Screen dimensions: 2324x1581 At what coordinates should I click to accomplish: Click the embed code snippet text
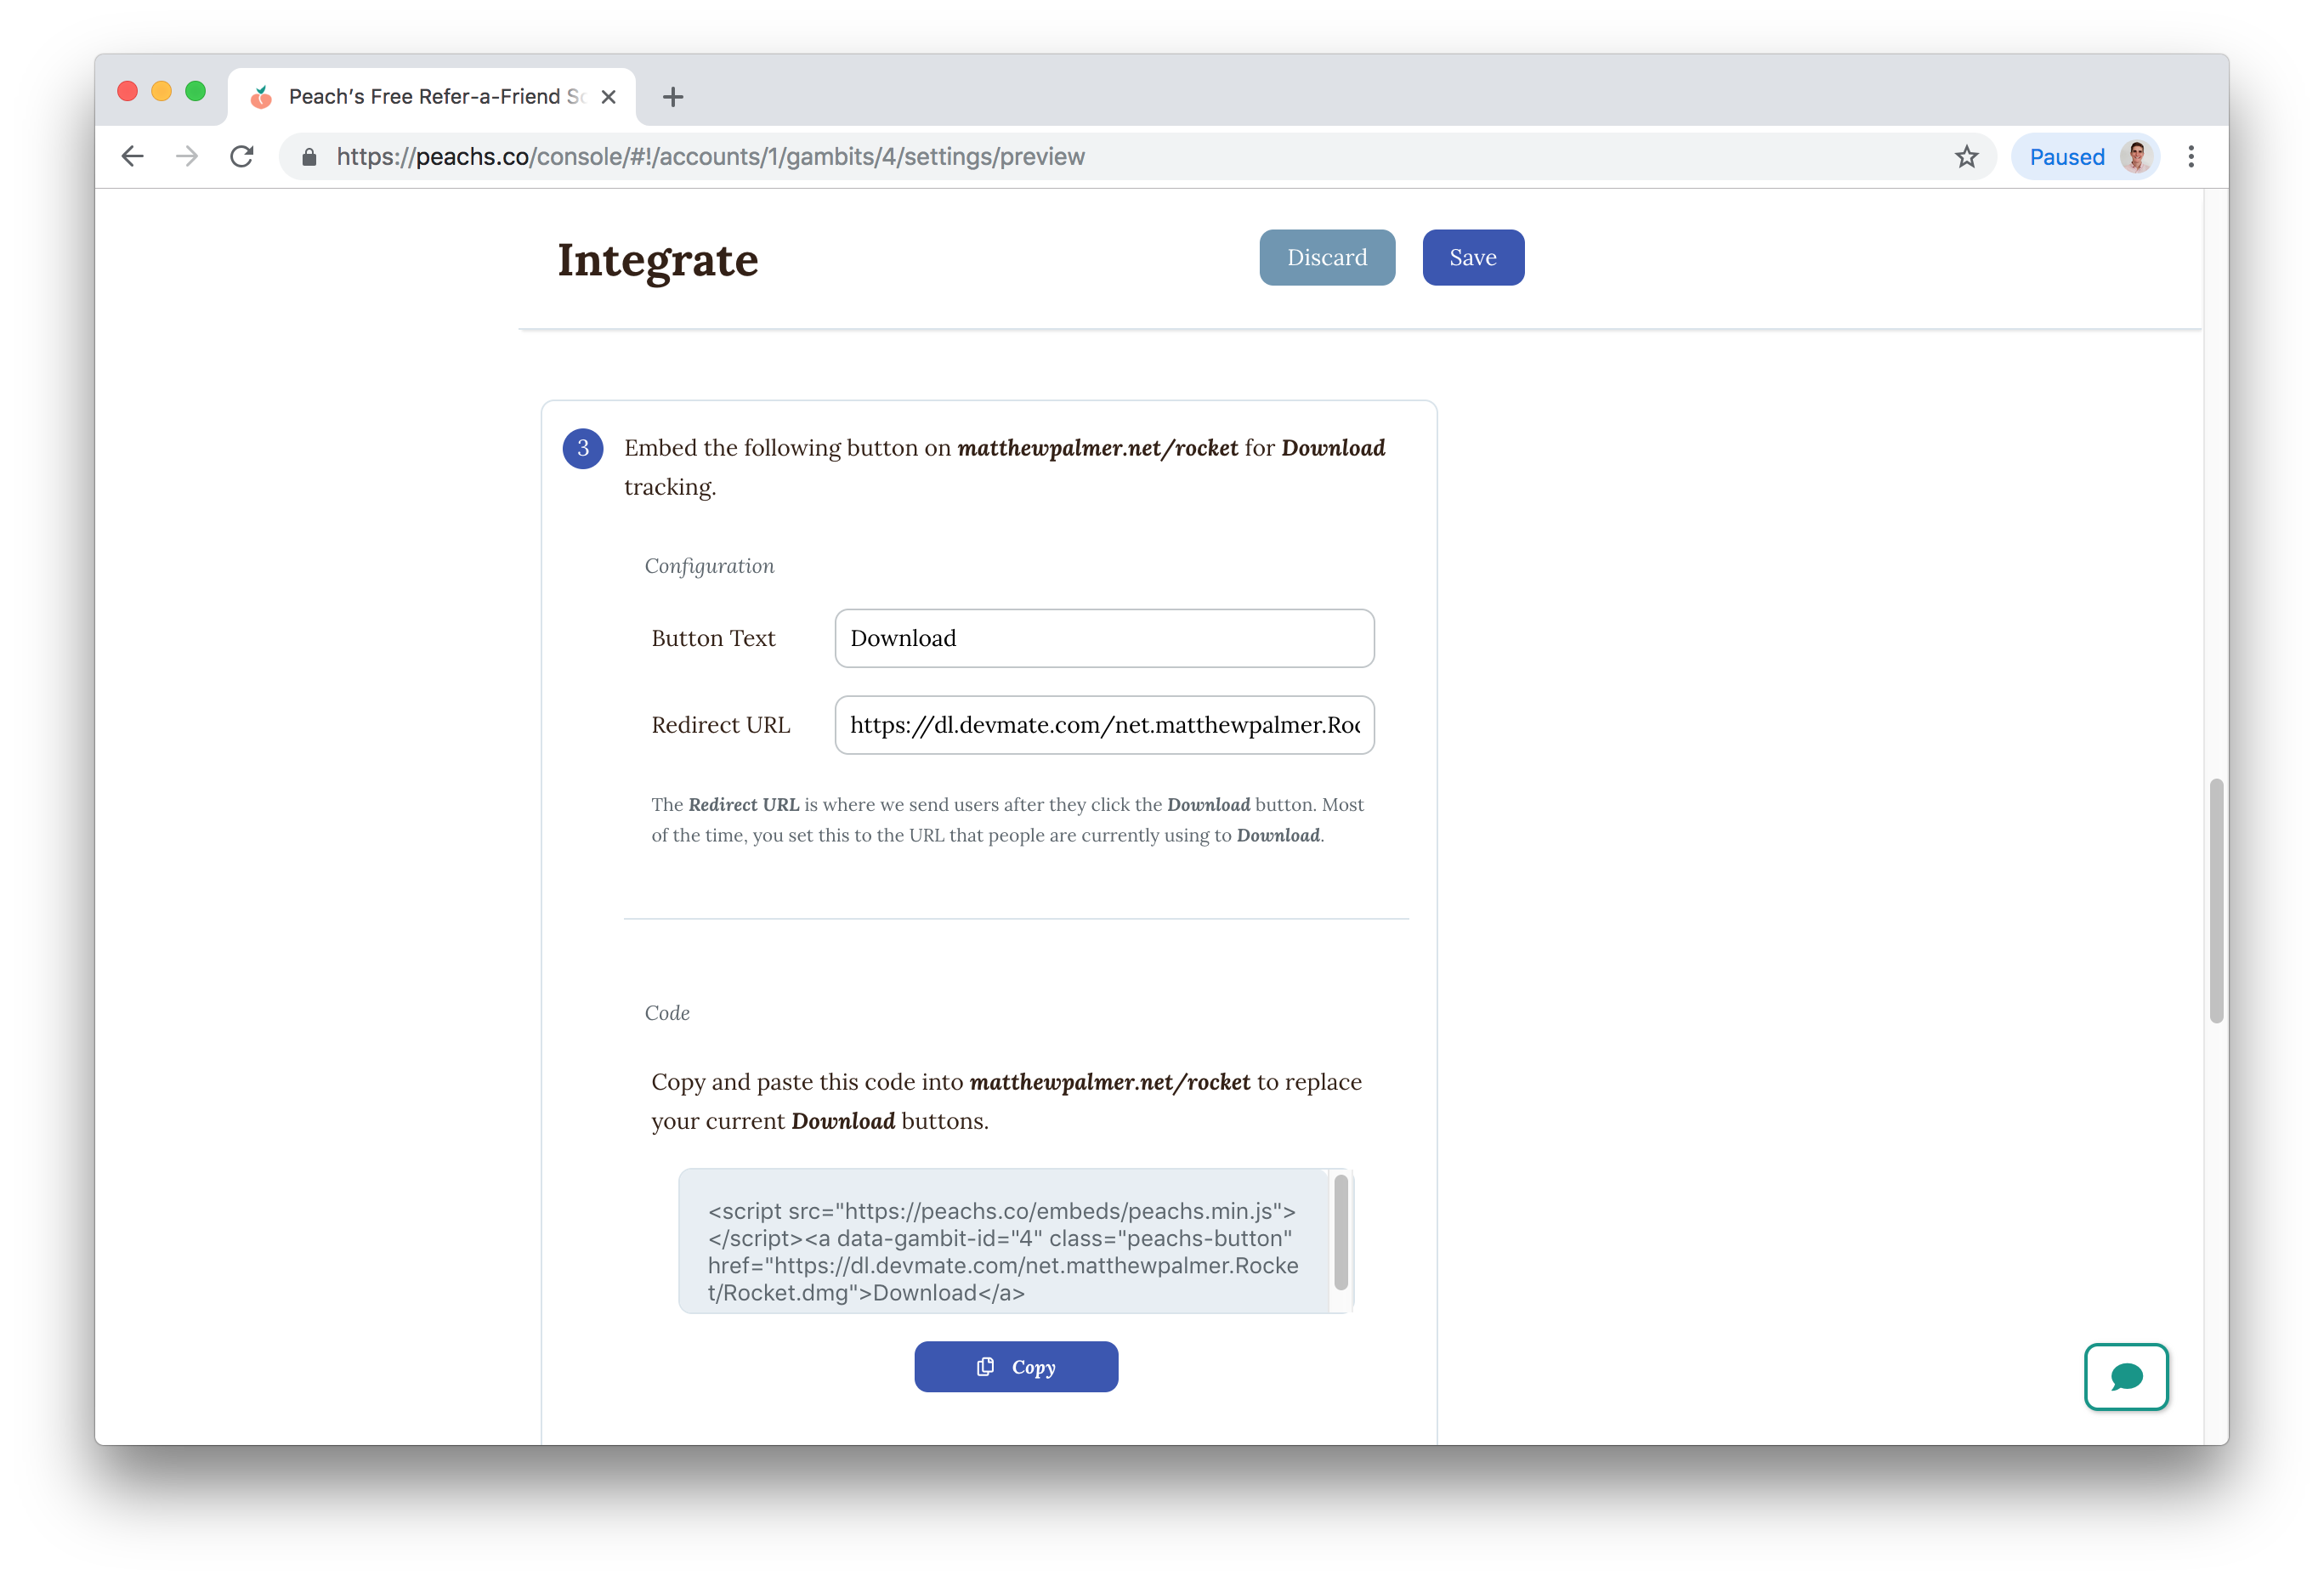point(1002,1251)
